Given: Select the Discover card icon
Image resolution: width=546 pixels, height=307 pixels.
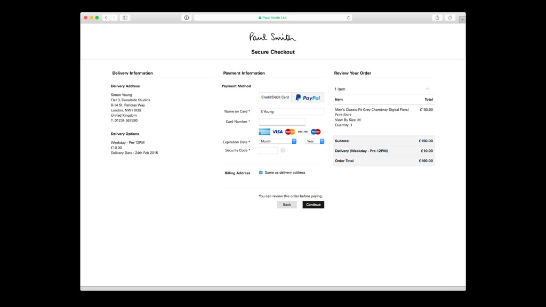Looking at the screenshot, I should [303, 132].
